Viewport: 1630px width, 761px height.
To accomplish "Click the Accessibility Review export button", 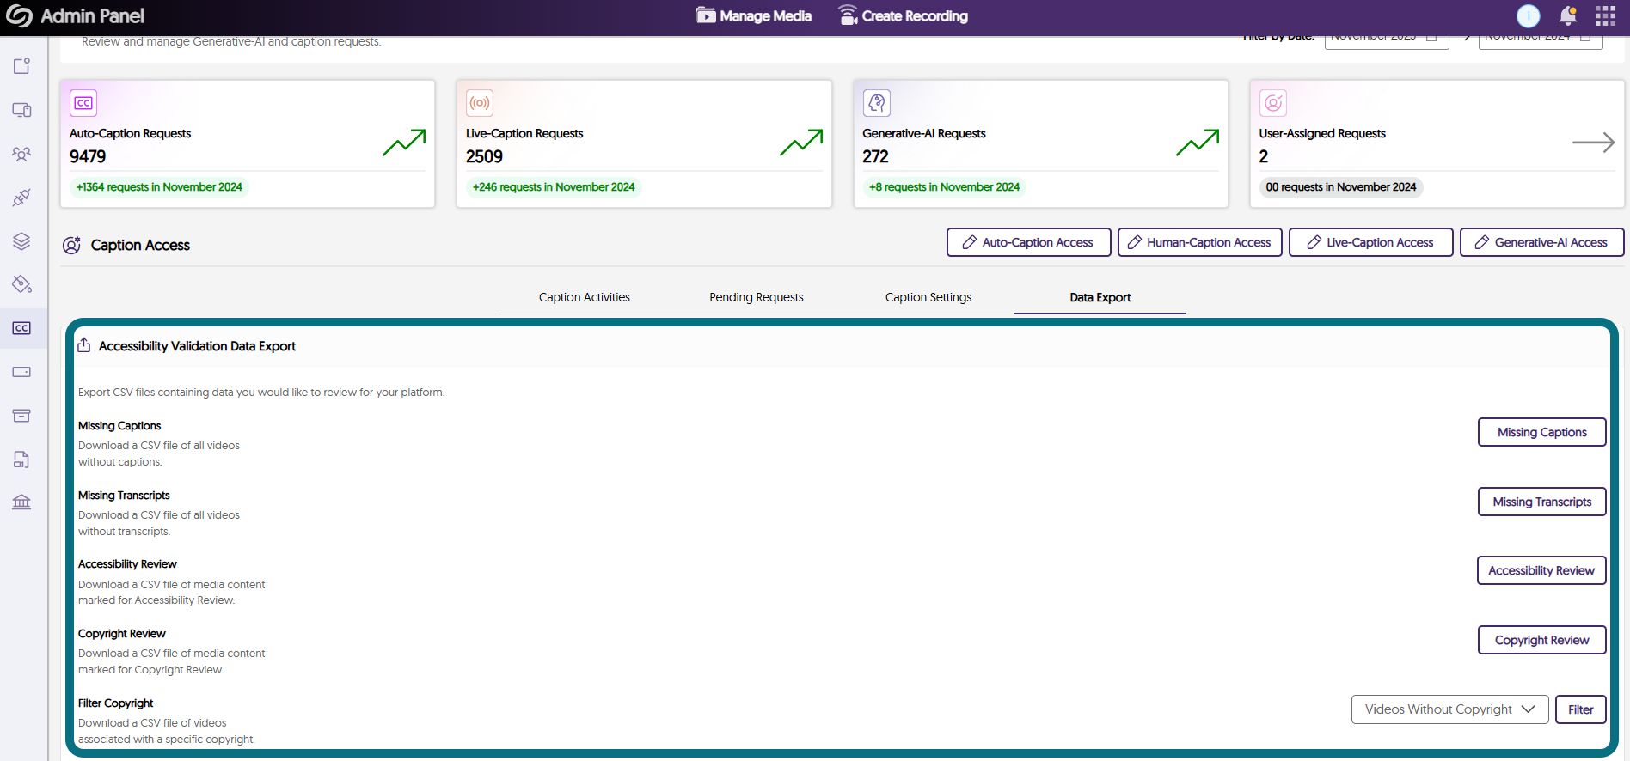I will point(1541,570).
